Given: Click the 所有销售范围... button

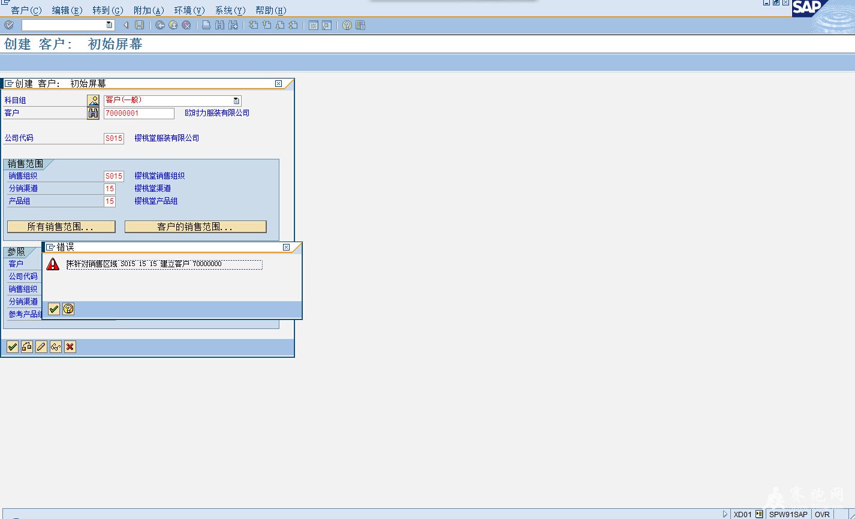Looking at the screenshot, I should pyautogui.click(x=61, y=227).
